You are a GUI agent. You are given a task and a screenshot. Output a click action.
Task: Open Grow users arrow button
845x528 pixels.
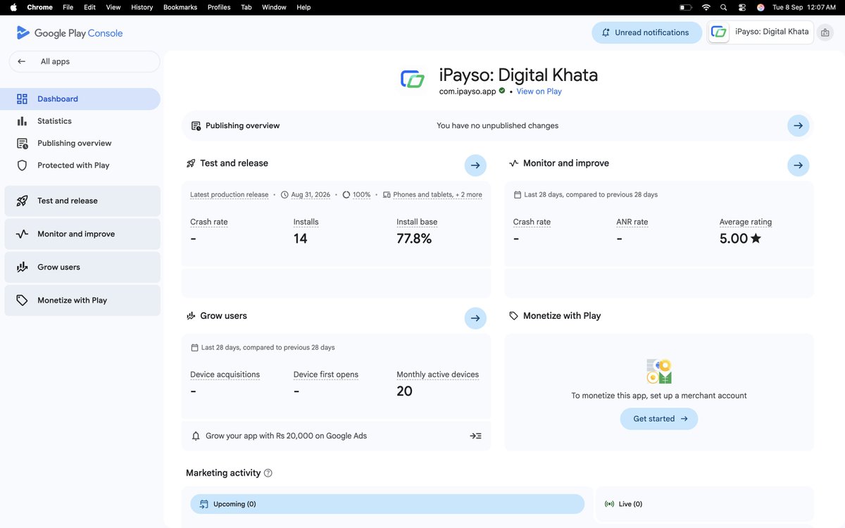pos(475,318)
